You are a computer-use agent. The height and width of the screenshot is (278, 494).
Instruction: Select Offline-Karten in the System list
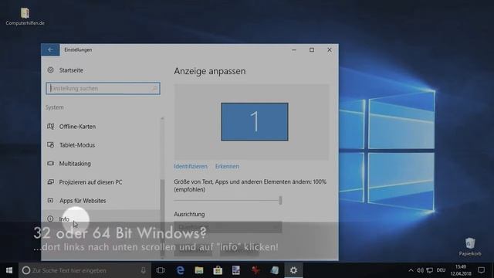point(100,127)
